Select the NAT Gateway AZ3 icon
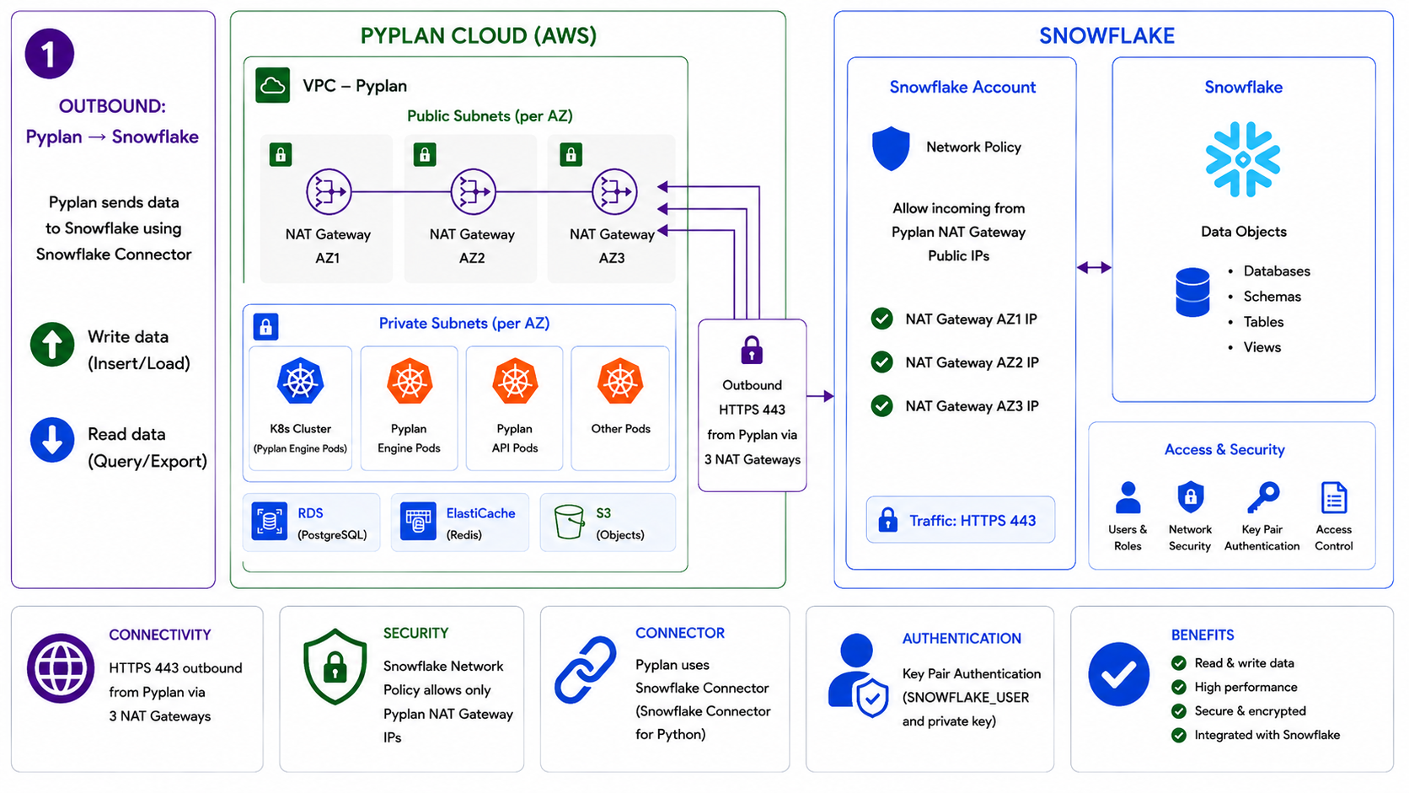Screen dimensions: 1409x793 point(614,191)
